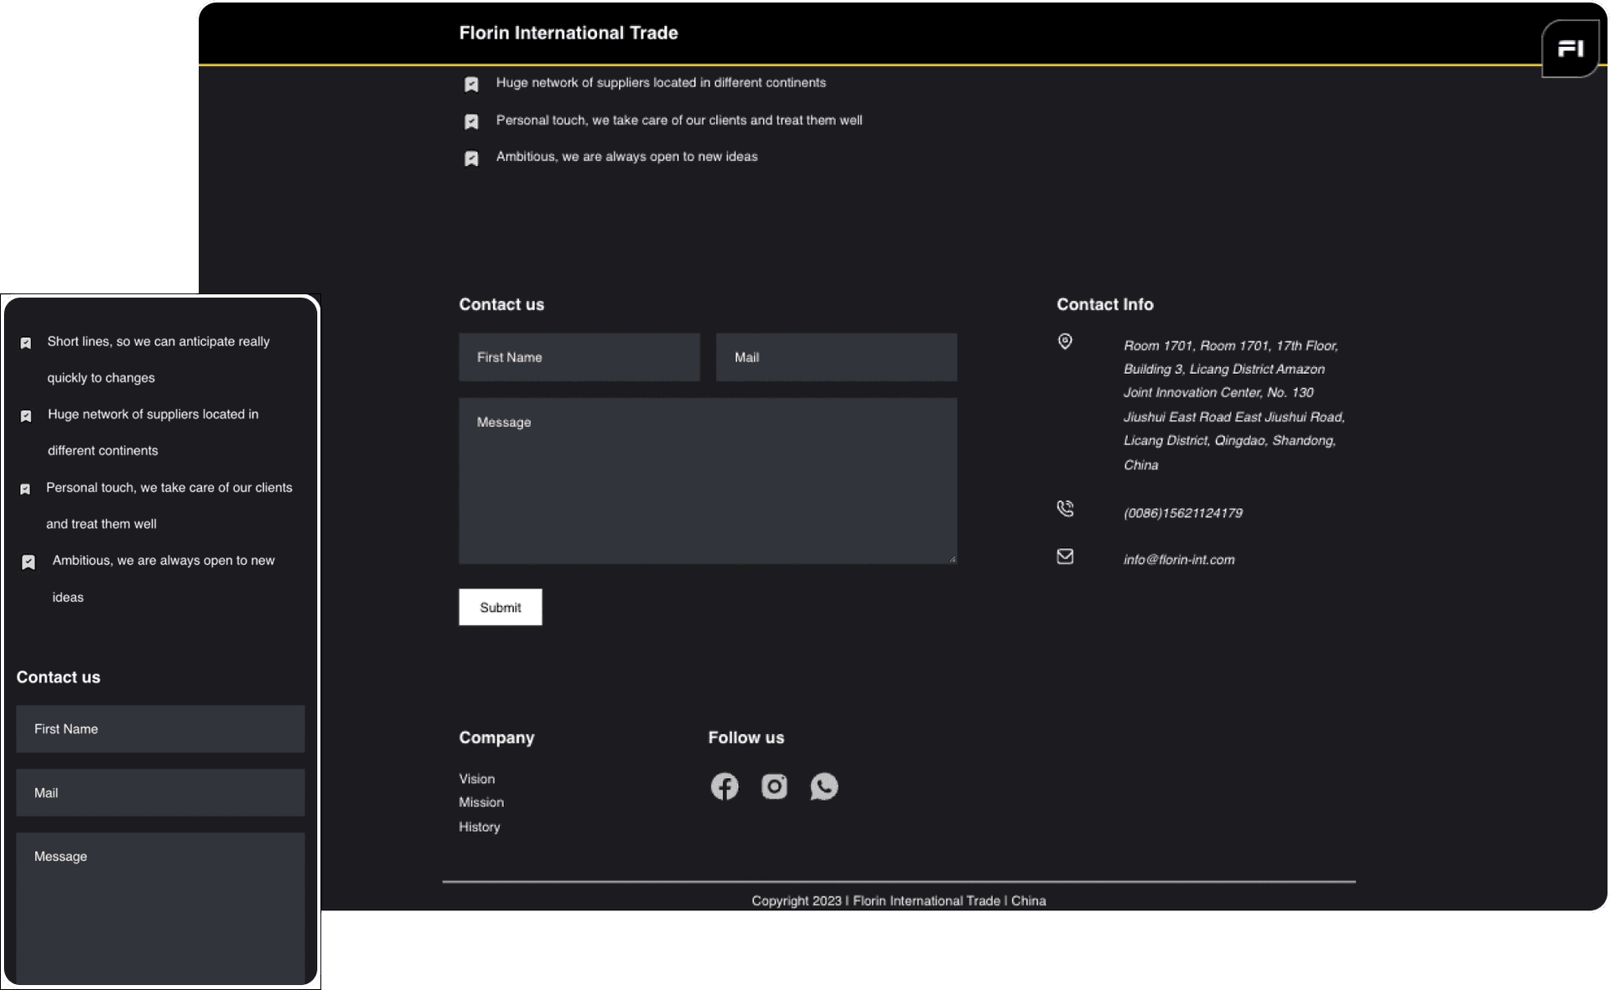Click the Florin International Trade title

click(569, 33)
